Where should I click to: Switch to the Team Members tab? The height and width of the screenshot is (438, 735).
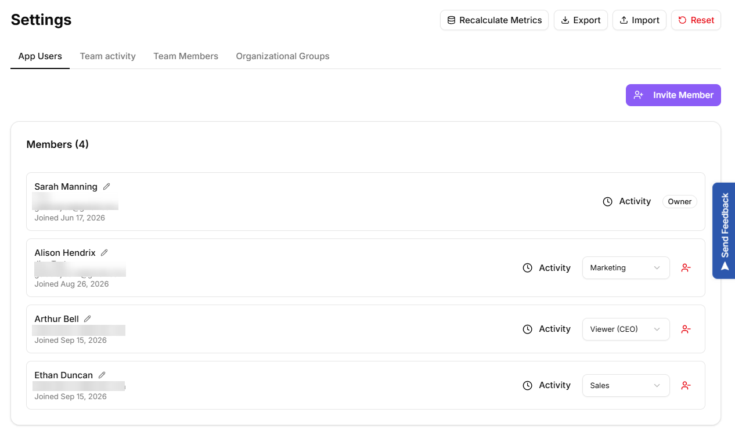point(186,56)
